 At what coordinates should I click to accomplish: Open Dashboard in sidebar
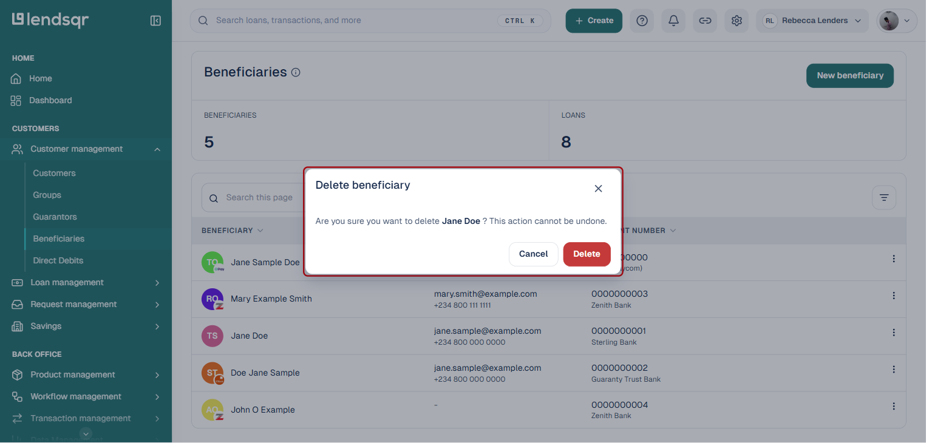pyautogui.click(x=50, y=101)
